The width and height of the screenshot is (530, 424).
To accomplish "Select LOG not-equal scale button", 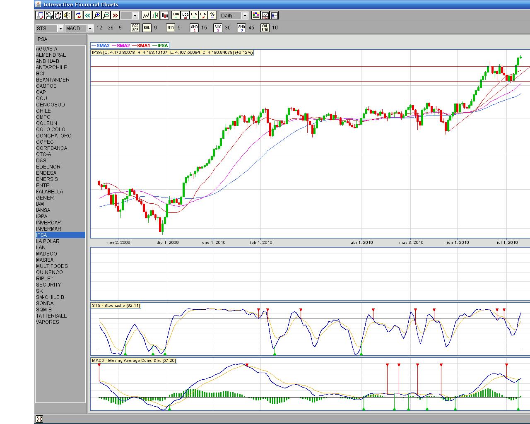I will [x=185, y=15].
